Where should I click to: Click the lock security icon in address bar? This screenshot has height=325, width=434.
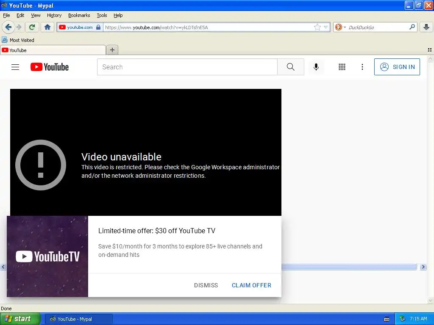pyautogui.click(x=98, y=27)
